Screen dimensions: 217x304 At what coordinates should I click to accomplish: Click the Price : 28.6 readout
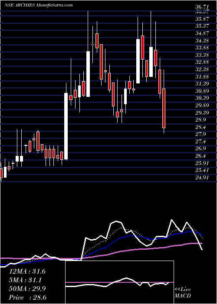click(28, 297)
